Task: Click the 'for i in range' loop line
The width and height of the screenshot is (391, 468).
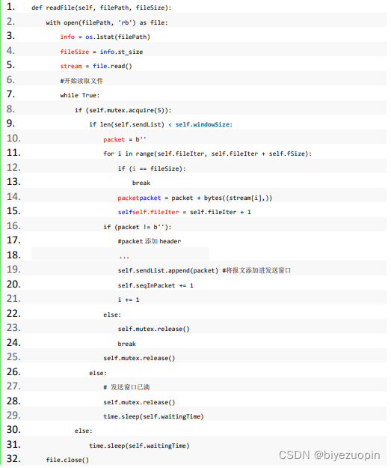Action: (207, 154)
